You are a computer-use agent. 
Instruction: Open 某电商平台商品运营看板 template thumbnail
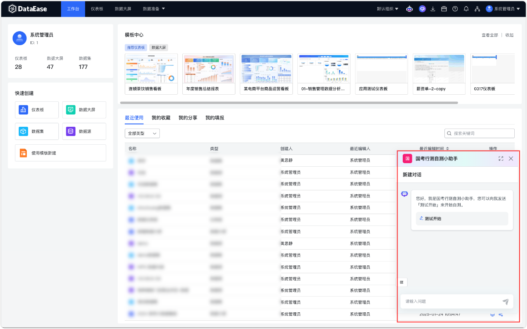(x=267, y=68)
